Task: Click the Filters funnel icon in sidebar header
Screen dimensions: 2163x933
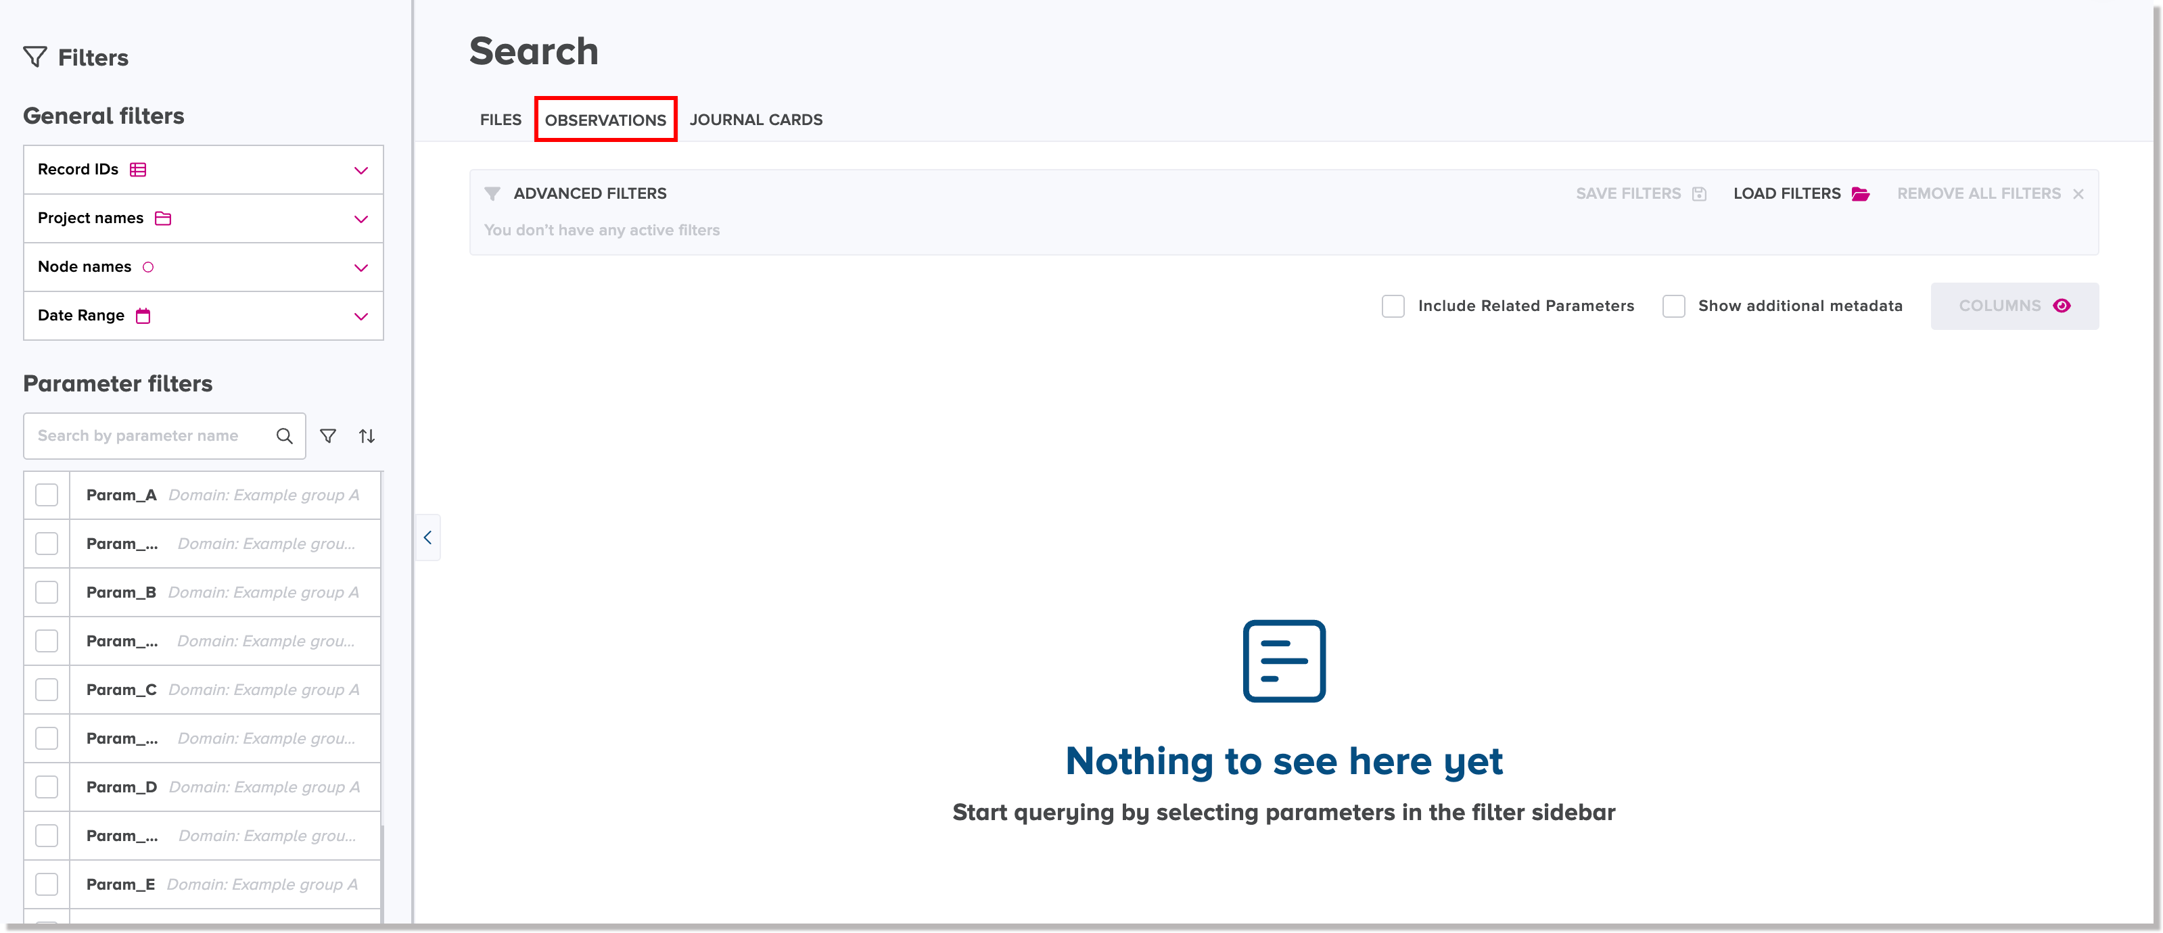Action: tap(35, 57)
